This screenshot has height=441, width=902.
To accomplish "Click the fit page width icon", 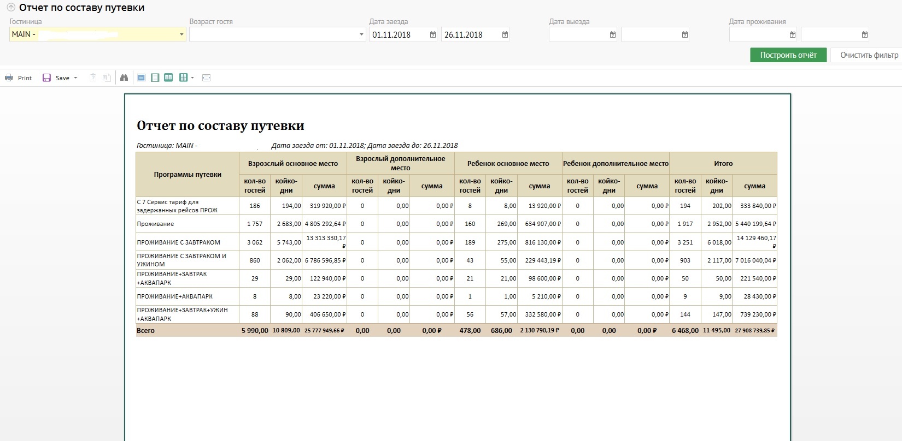I will (x=206, y=78).
